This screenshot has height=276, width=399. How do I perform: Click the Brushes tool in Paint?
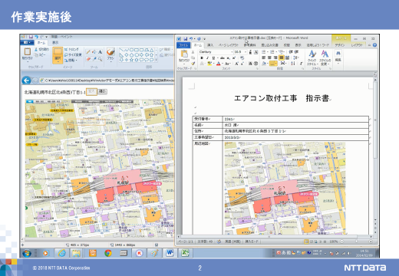pyautogui.click(x=110, y=54)
